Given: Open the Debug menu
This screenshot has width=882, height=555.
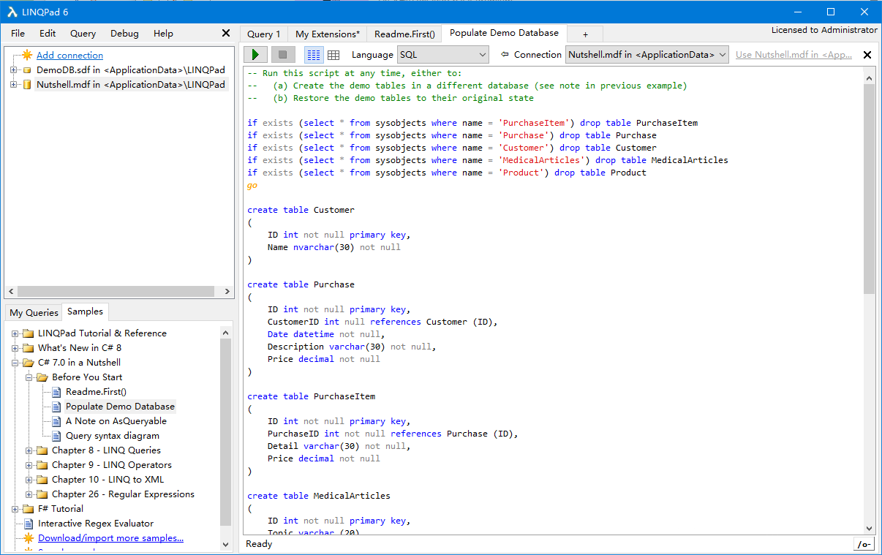Looking at the screenshot, I should click(x=124, y=34).
